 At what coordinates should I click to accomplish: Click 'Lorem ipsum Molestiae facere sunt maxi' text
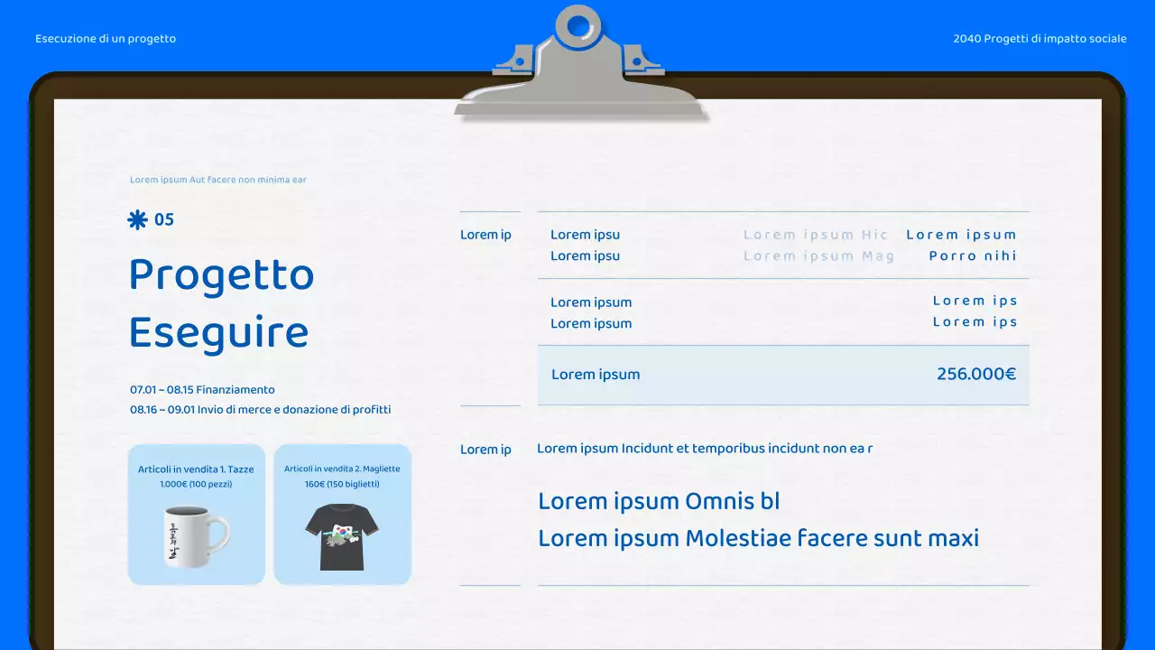pyautogui.click(x=758, y=539)
